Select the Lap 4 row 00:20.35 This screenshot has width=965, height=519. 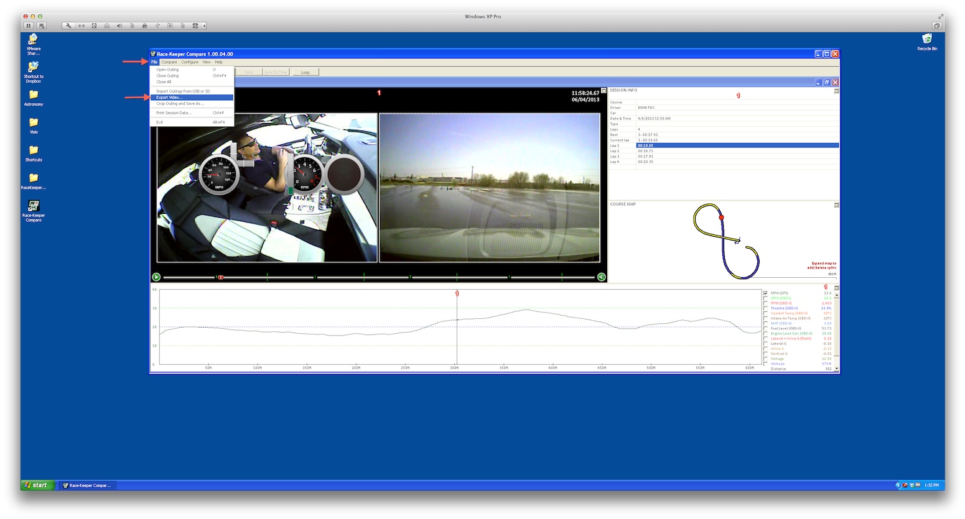click(724, 162)
